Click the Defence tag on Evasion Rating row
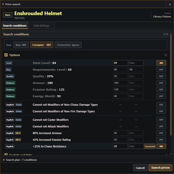 tap(10, 90)
